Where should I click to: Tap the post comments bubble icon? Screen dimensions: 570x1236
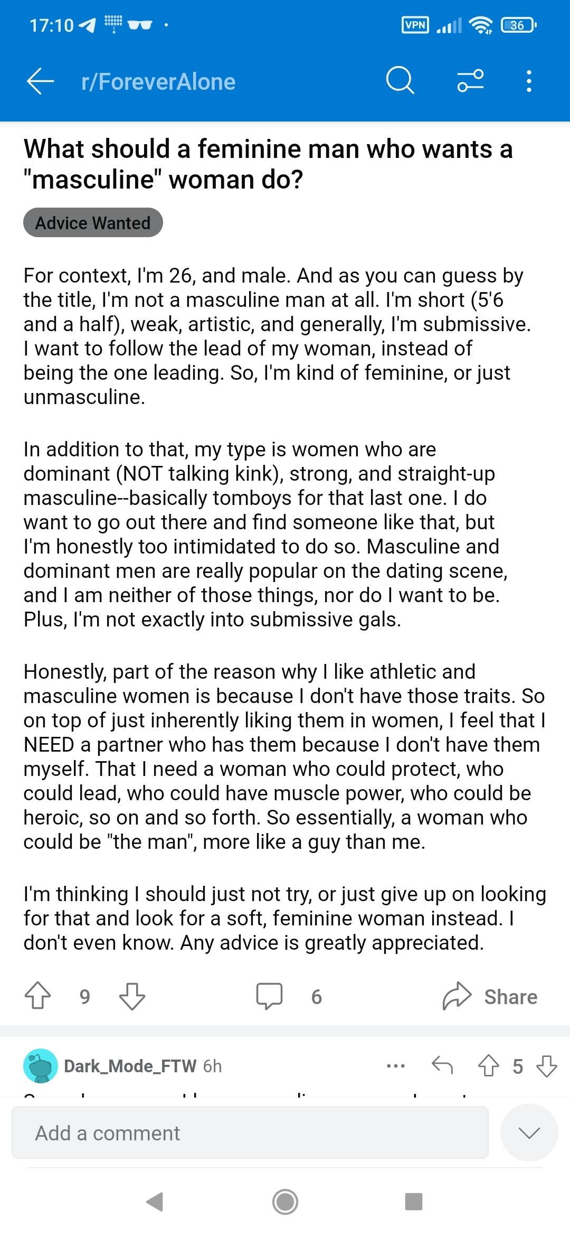tap(269, 996)
